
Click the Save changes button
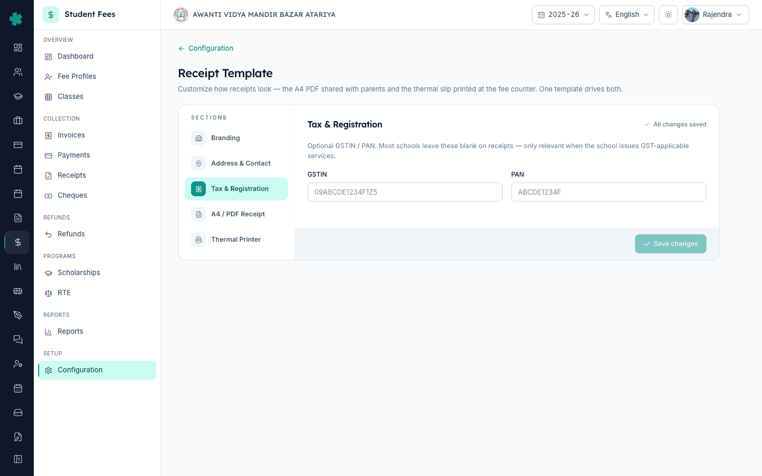[x=670, y=244]
